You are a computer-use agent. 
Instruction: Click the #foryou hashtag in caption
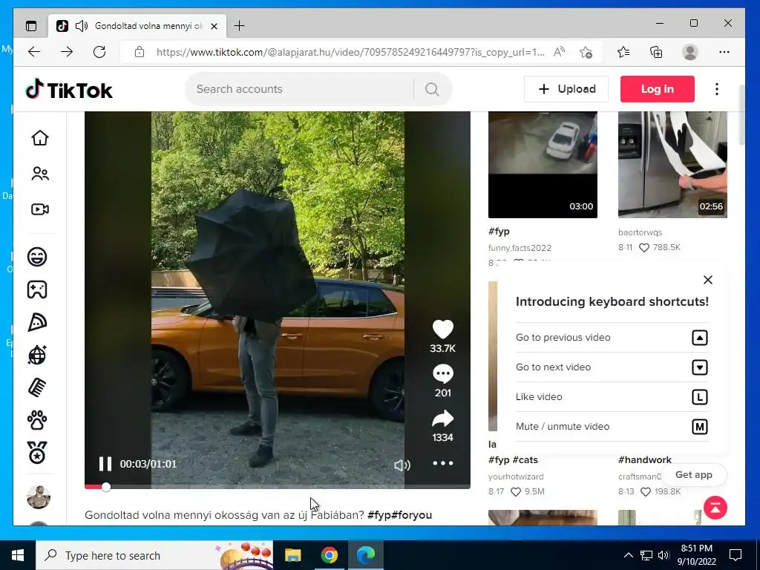pyautogui.click(x=411, y=515)
